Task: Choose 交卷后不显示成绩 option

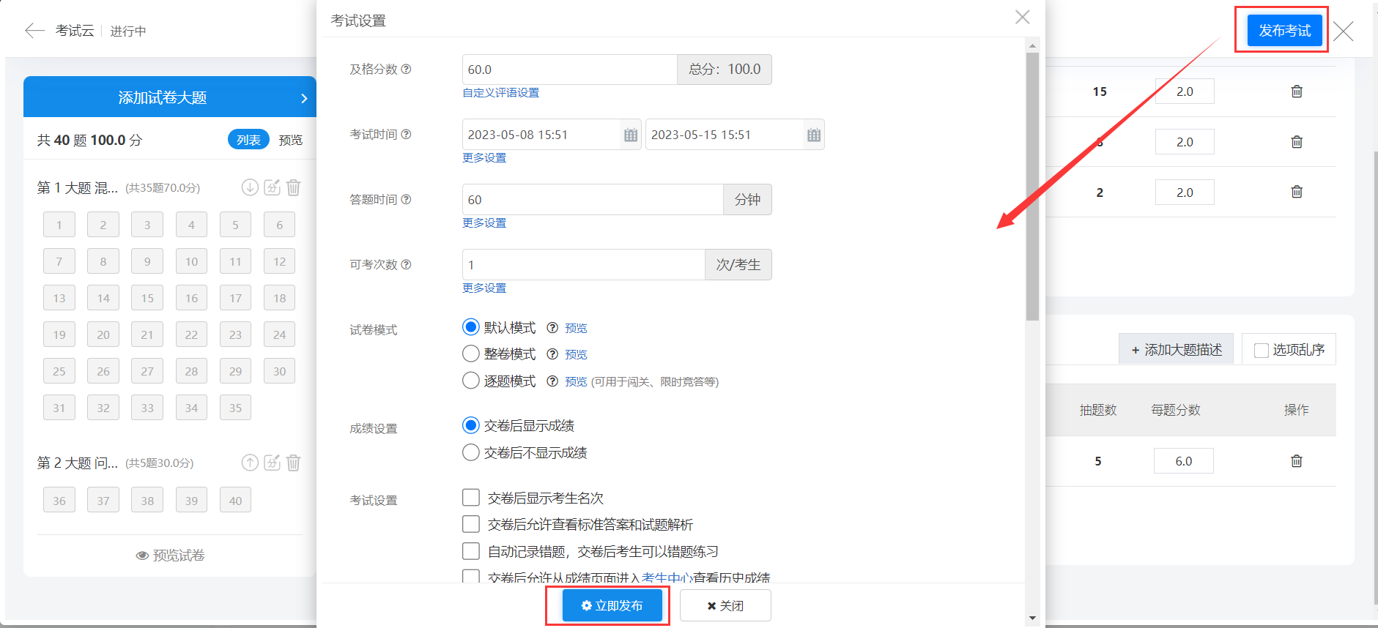Action: point(471,453)
